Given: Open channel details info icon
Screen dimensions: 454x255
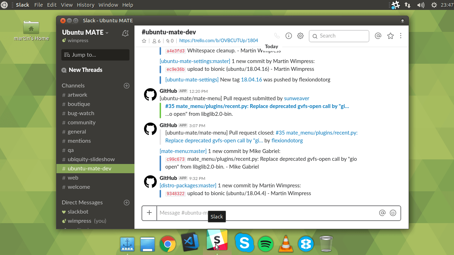Looking at the screenshot, I should pyautogui.click(x=289, y=36).
